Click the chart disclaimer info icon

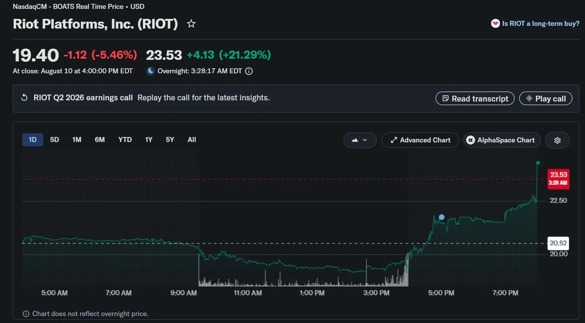pos(26,314)
